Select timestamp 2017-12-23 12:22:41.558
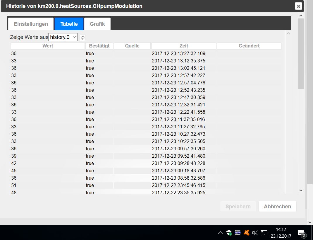This screenshot has width=313, height=240. [178, 112]
